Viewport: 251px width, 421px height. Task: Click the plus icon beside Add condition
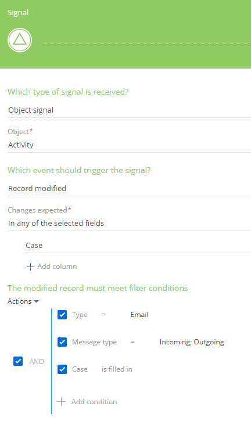[61, 402]
